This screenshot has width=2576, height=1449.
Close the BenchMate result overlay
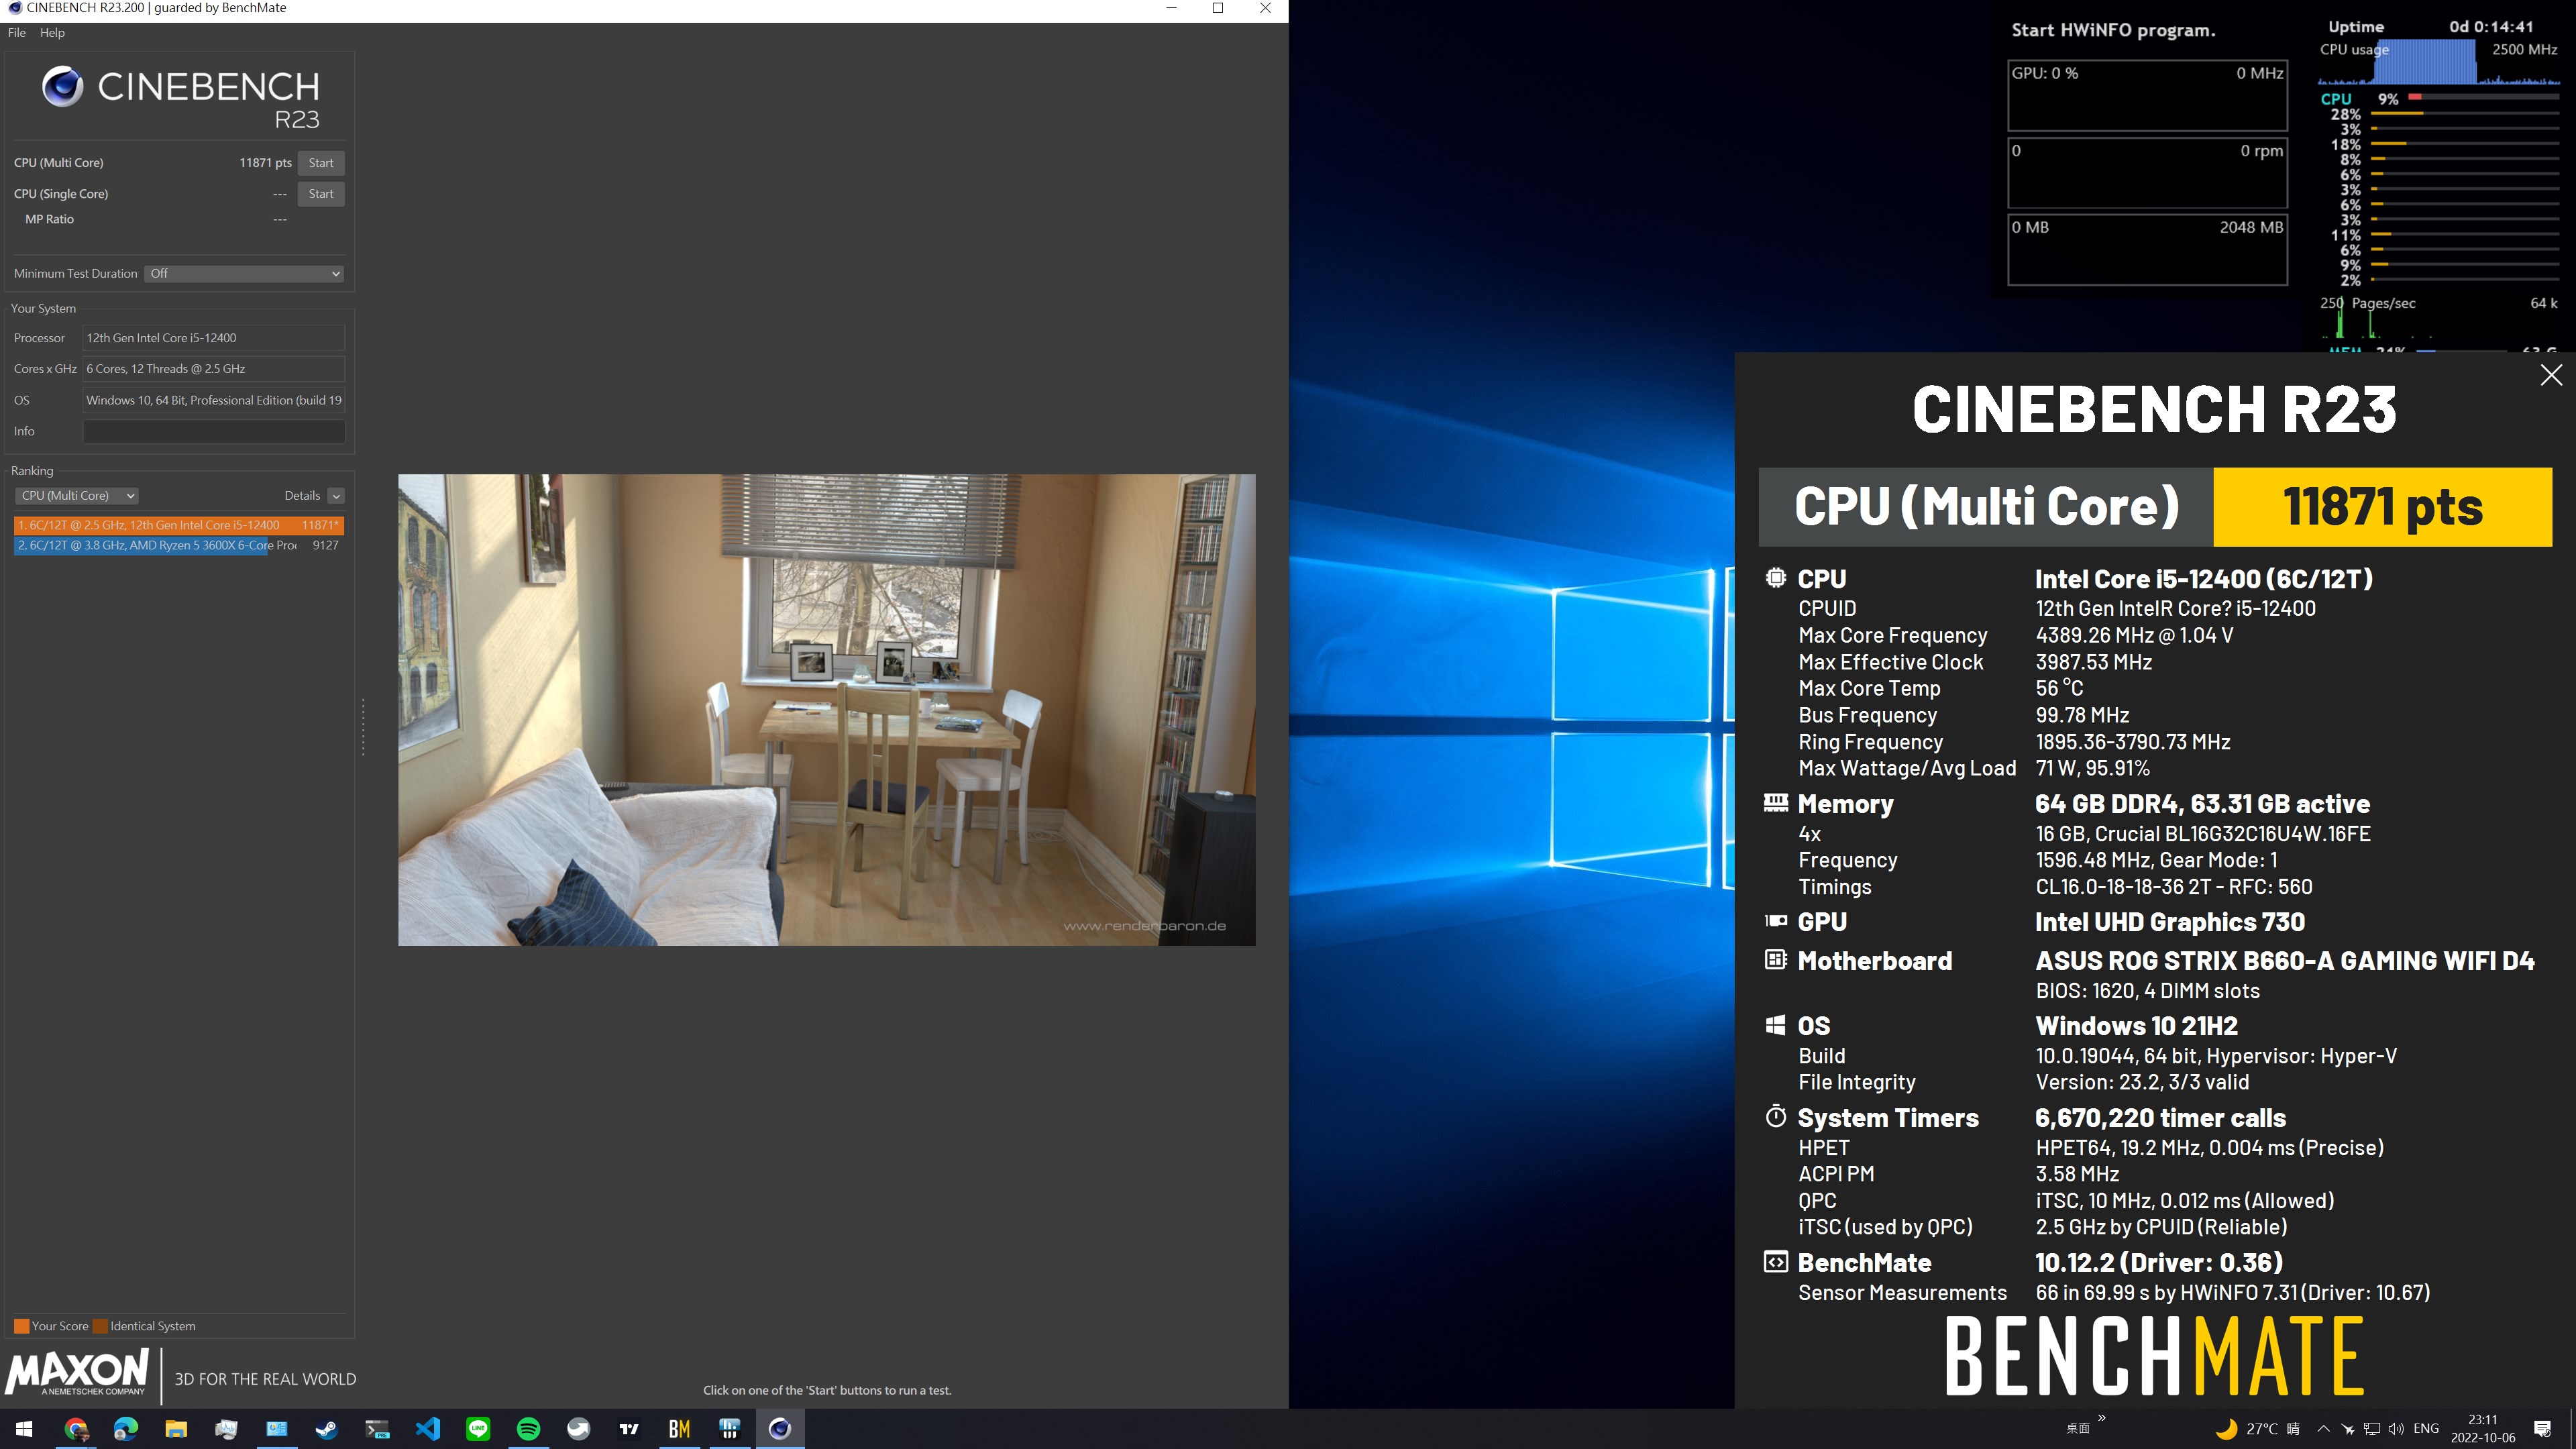(2551, 375)
